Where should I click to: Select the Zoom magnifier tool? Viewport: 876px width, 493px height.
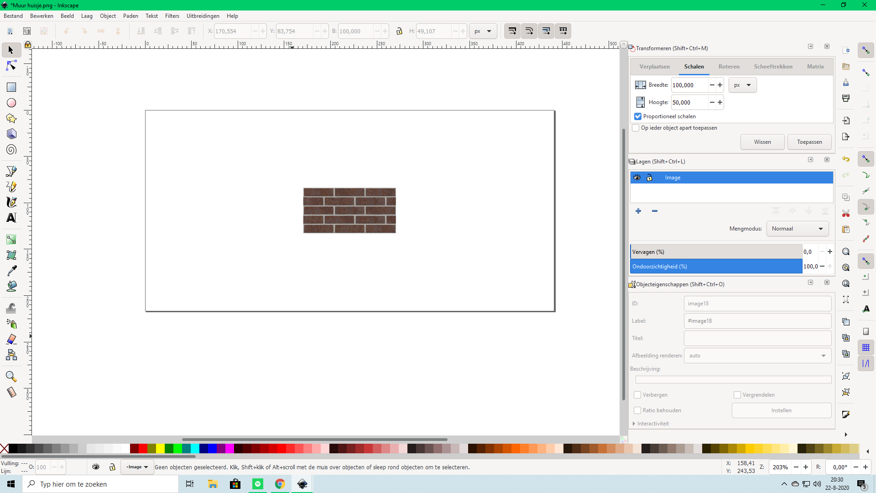coord(11,377)
